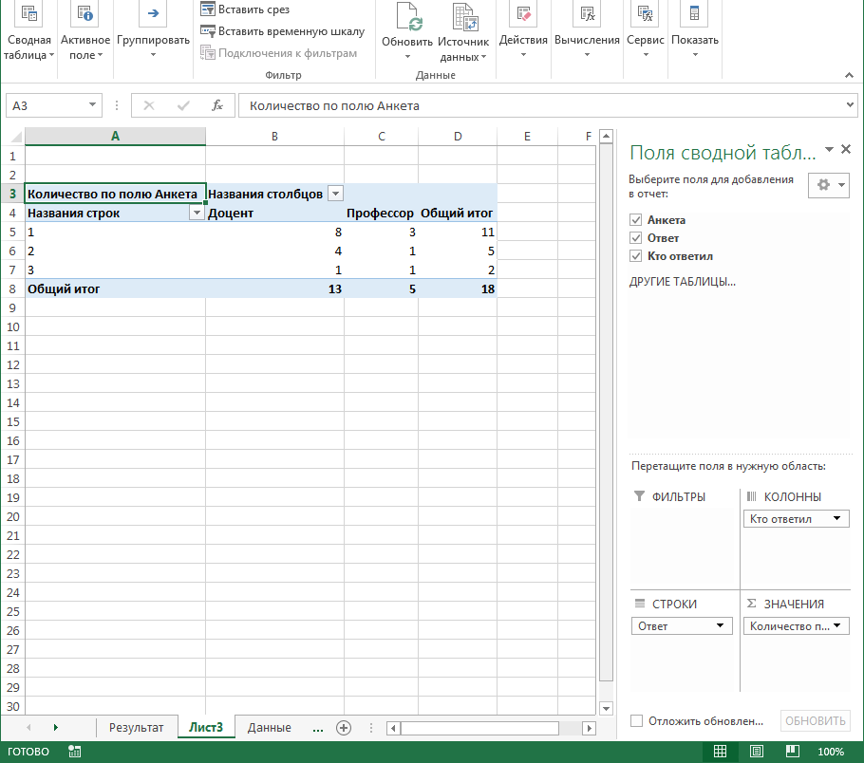The image size is (864, 763).
Task: Enable Отложить обновление макета checkbox
Action: 637,721
